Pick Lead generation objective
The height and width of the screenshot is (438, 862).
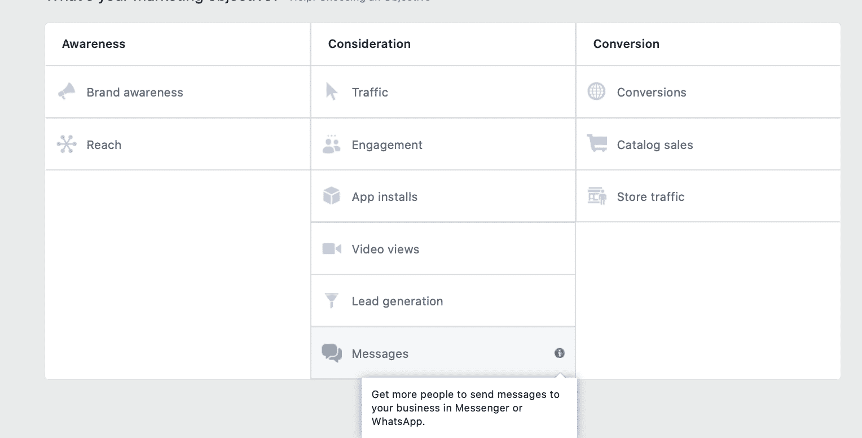tap(443, 301)
